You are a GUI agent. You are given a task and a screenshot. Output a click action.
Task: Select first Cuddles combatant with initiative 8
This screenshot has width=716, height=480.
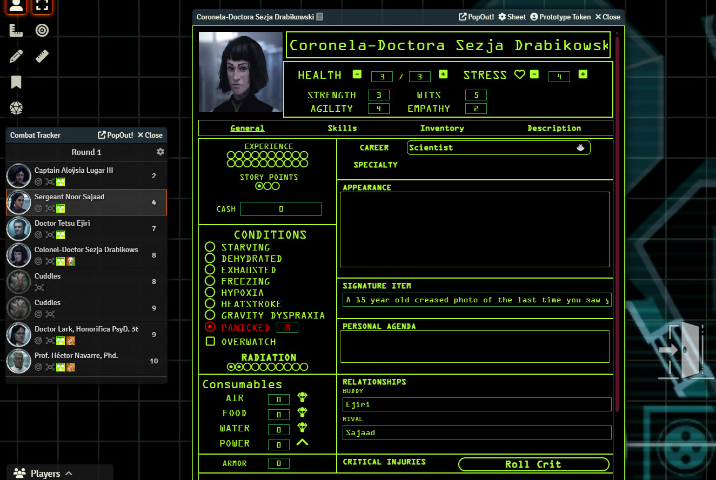86,281
